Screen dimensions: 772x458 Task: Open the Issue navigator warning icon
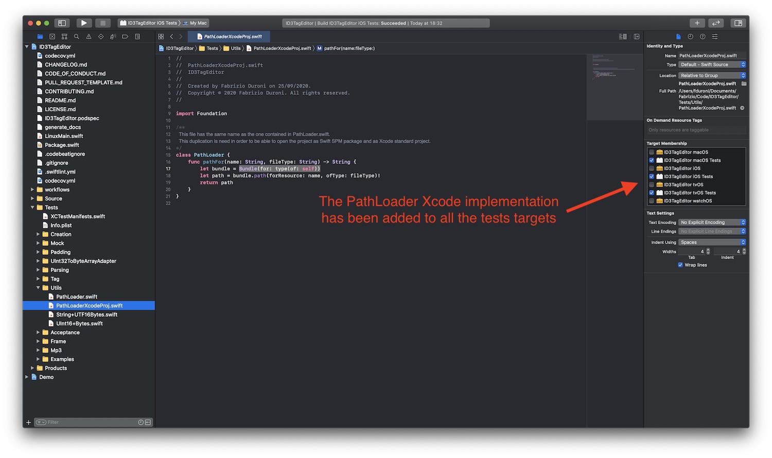89,37
